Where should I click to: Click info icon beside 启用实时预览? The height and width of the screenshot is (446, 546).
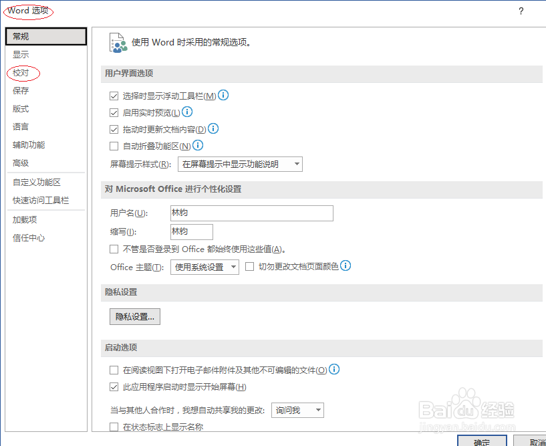(187, 112)
